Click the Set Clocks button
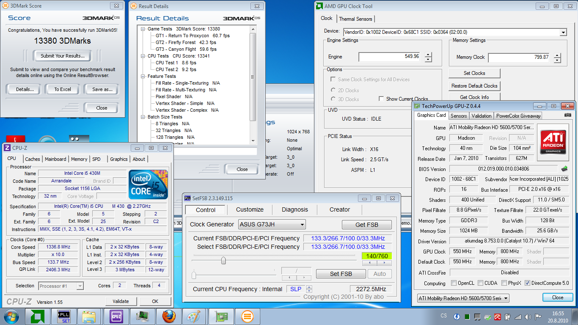The width and height of the screenshot is (578, 325). [474, 73]
